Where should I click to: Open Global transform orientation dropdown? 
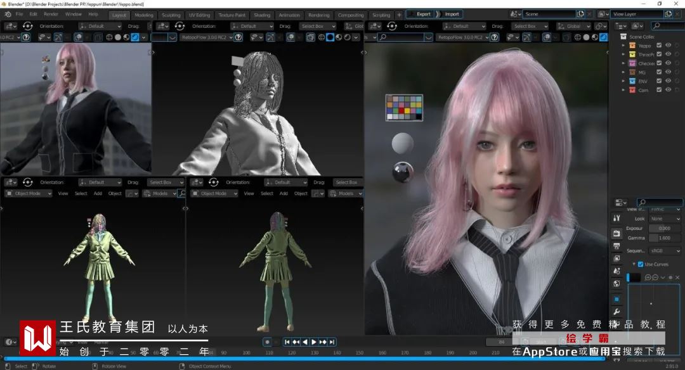click(572, 26)
